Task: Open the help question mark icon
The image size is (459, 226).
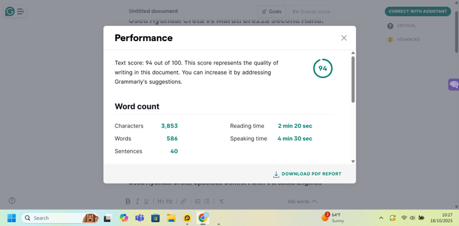Action: click(x=12, y=201)
